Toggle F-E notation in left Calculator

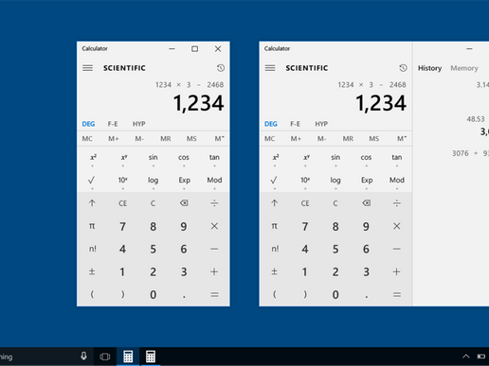click(x=113, y=124)
